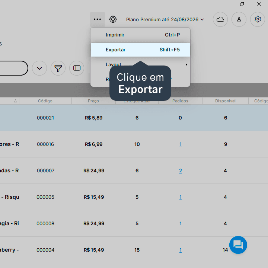Click the cloud sync icon
The width and height of the screenshot is (268, 268).
tap(220, 19)
